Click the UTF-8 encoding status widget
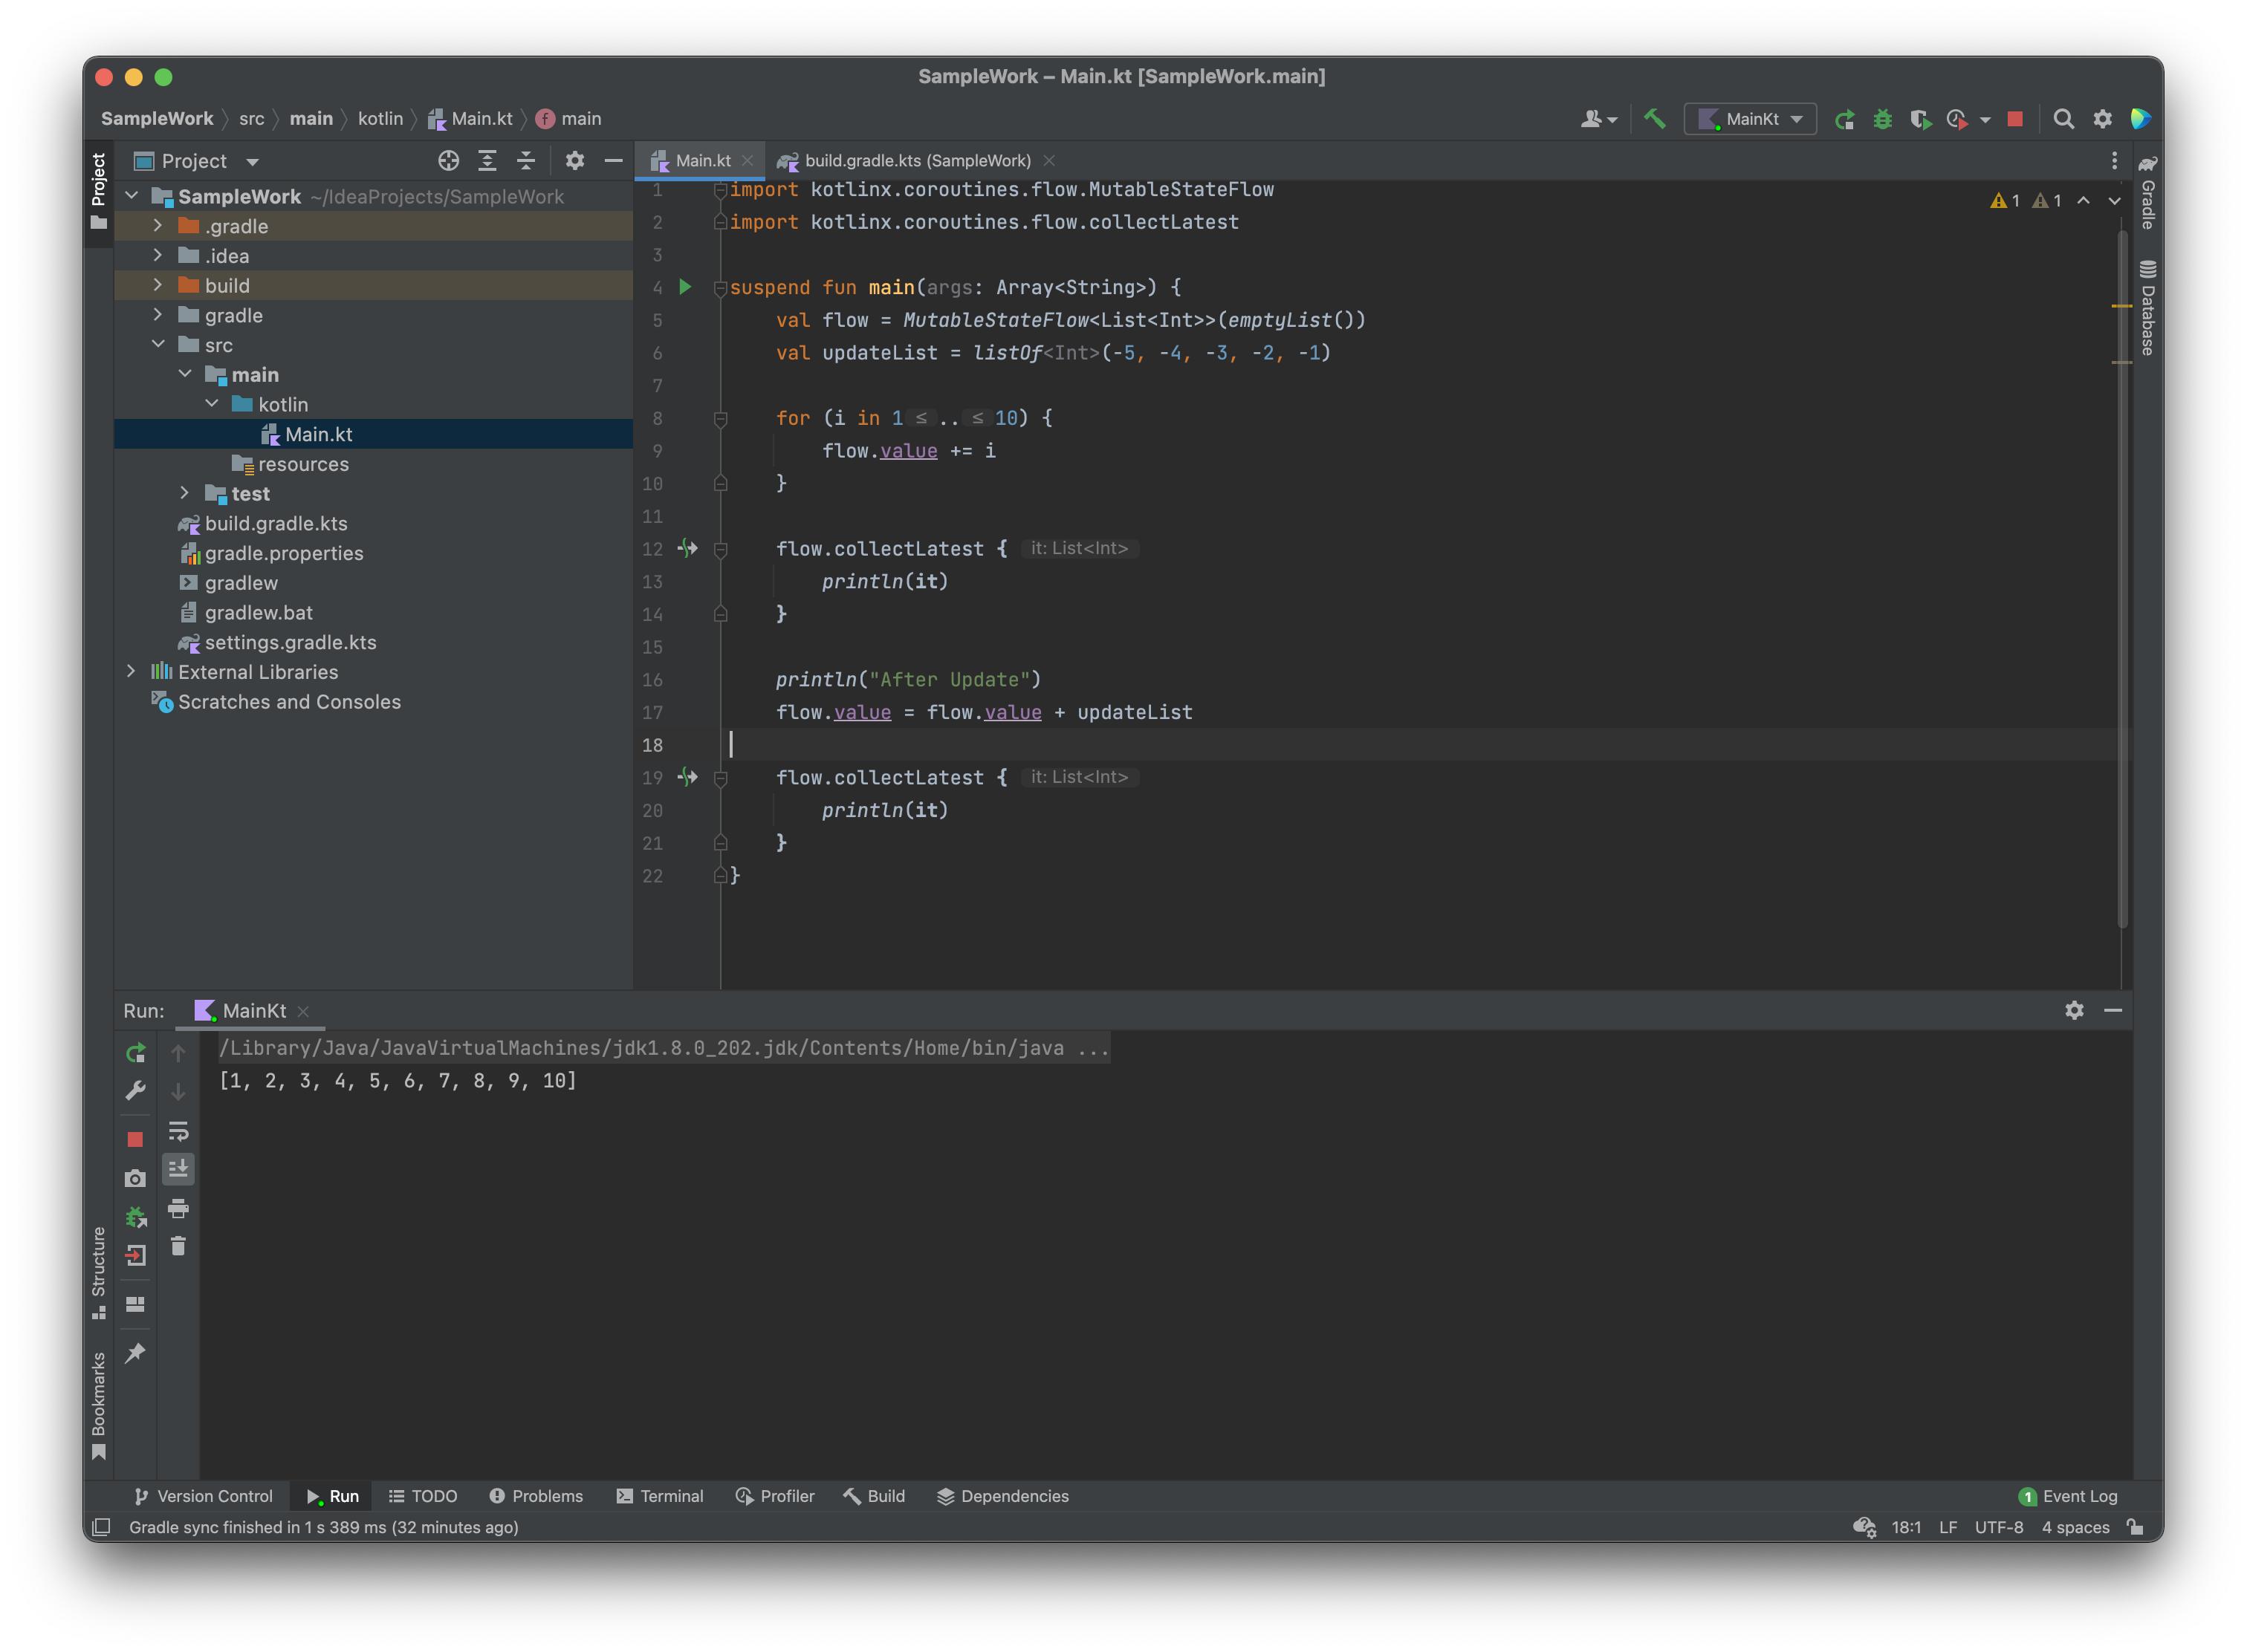The image size is (2247, 1652). point(1998,1527)
